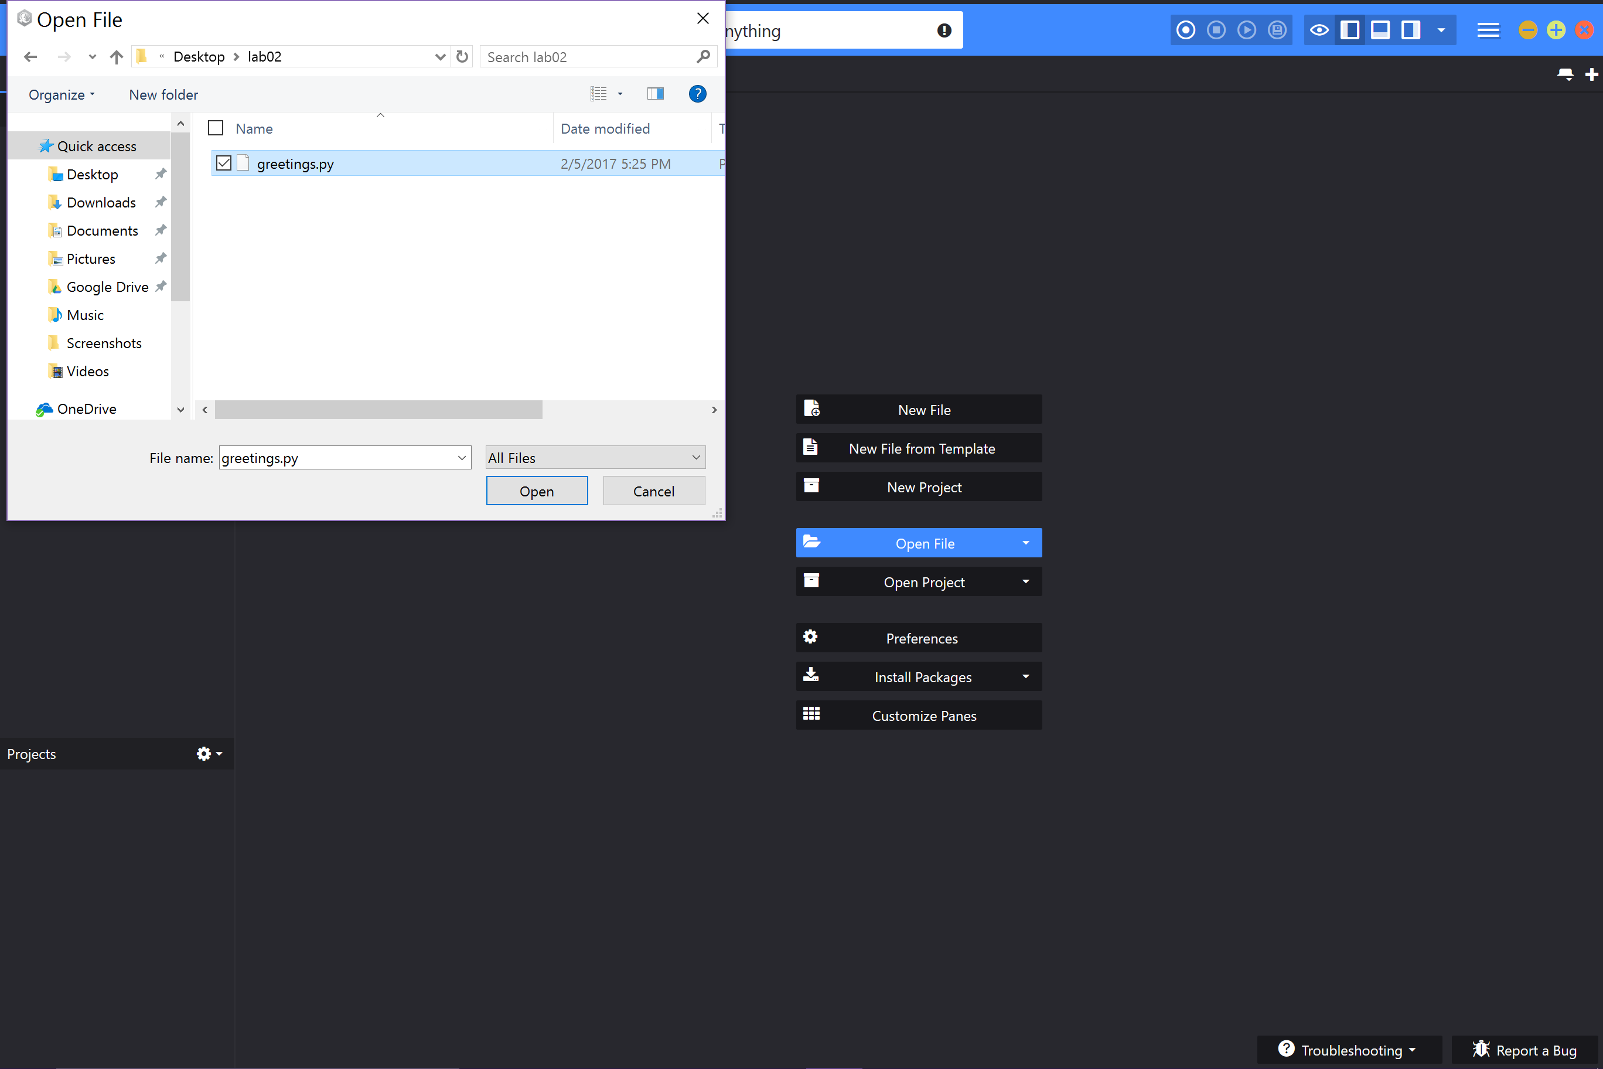Click the bug icon in Report a Bug

pyautogui.click(x=1481, y=1049)
